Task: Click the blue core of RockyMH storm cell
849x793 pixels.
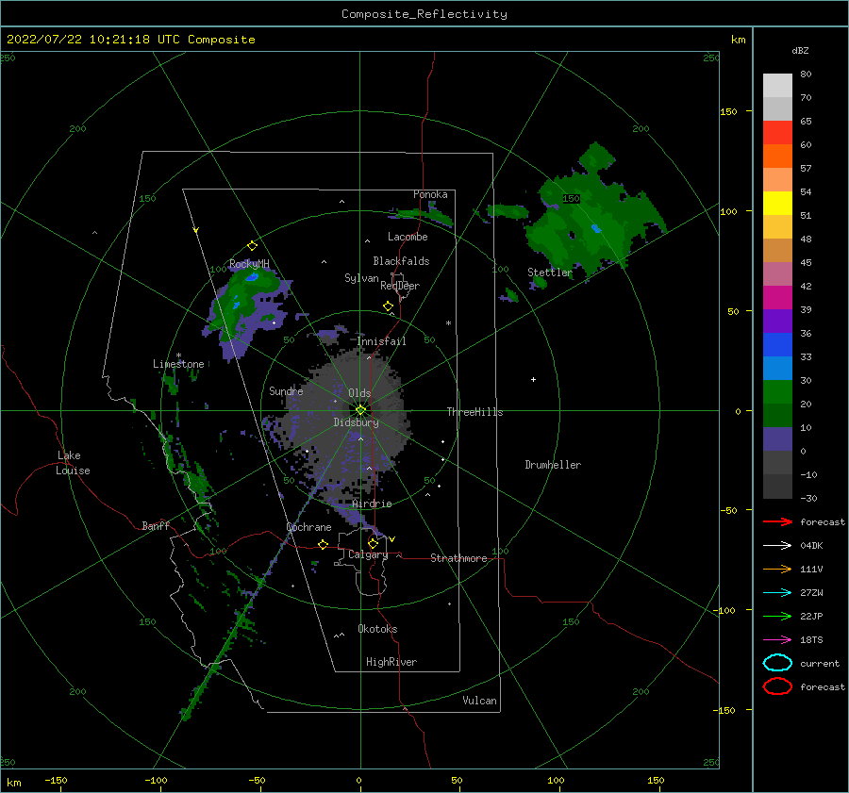Action: [252, 277]
